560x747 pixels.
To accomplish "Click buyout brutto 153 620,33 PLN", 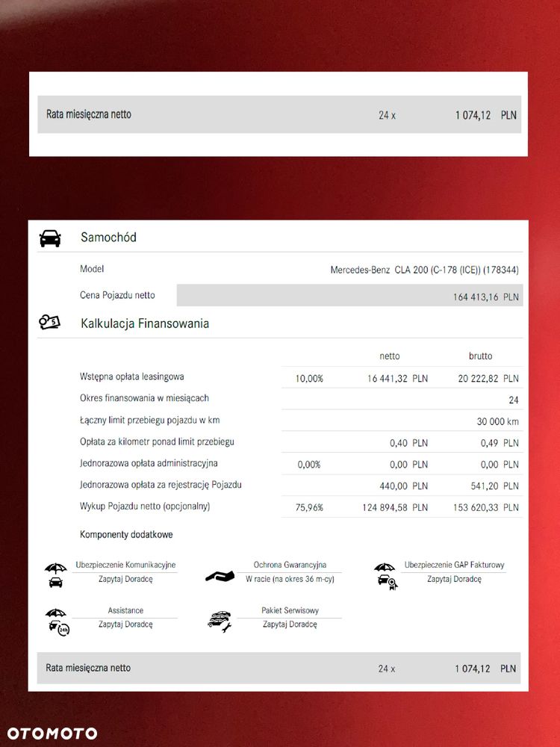I will tap(486, 508).
